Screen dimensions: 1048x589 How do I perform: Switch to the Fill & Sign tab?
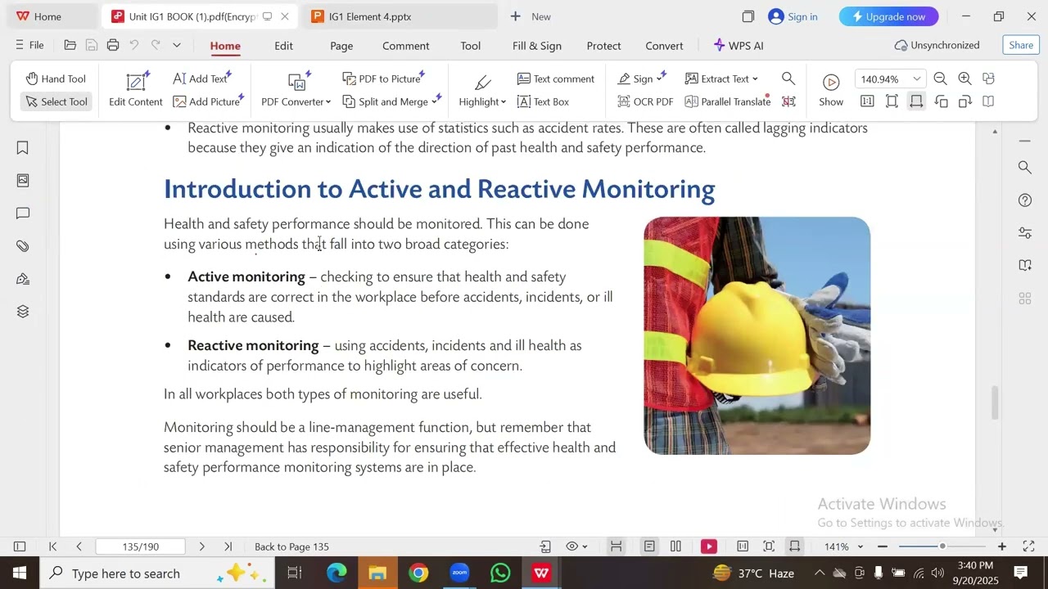pos(537,46)
